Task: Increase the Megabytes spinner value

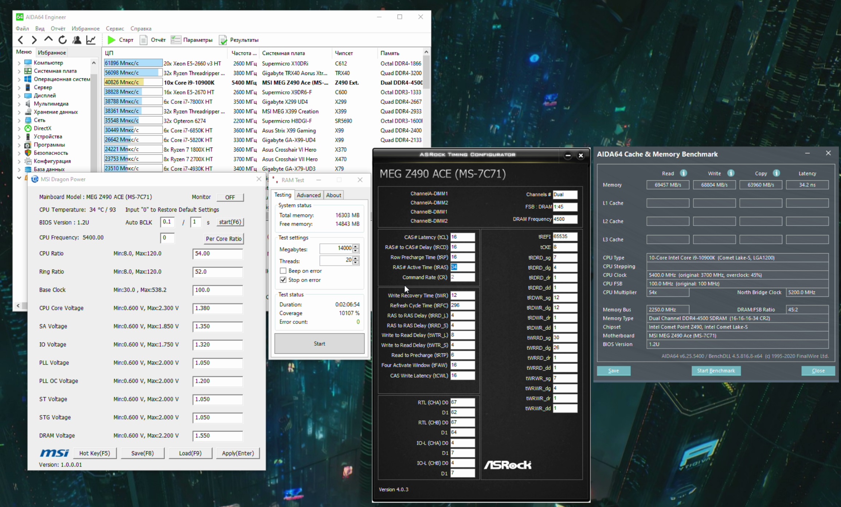Action: click(356, 246)
